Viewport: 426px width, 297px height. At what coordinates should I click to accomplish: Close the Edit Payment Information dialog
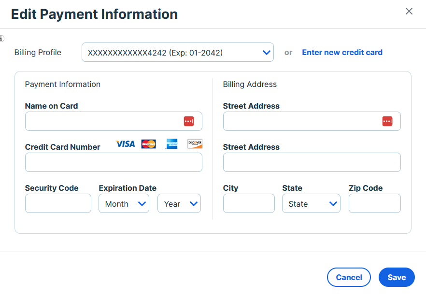click(x=409, y=11)
